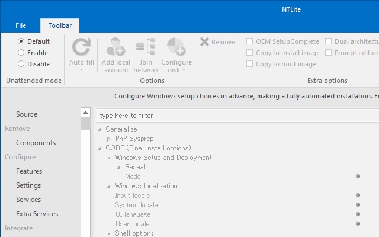Open the Auto-fill dropdown arrow
379x237 pixels.
coord(82,70)
